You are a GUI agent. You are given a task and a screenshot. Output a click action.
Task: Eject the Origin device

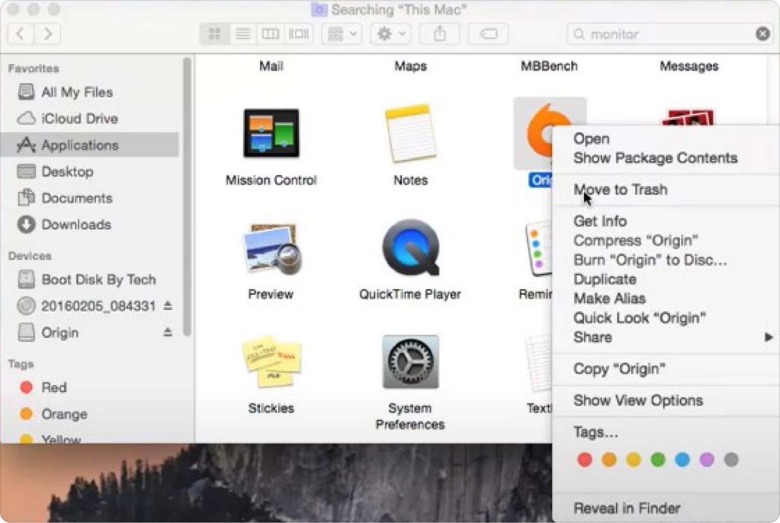coord(167,332)
